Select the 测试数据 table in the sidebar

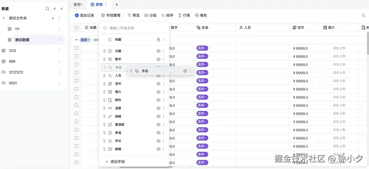pos(22,40)
